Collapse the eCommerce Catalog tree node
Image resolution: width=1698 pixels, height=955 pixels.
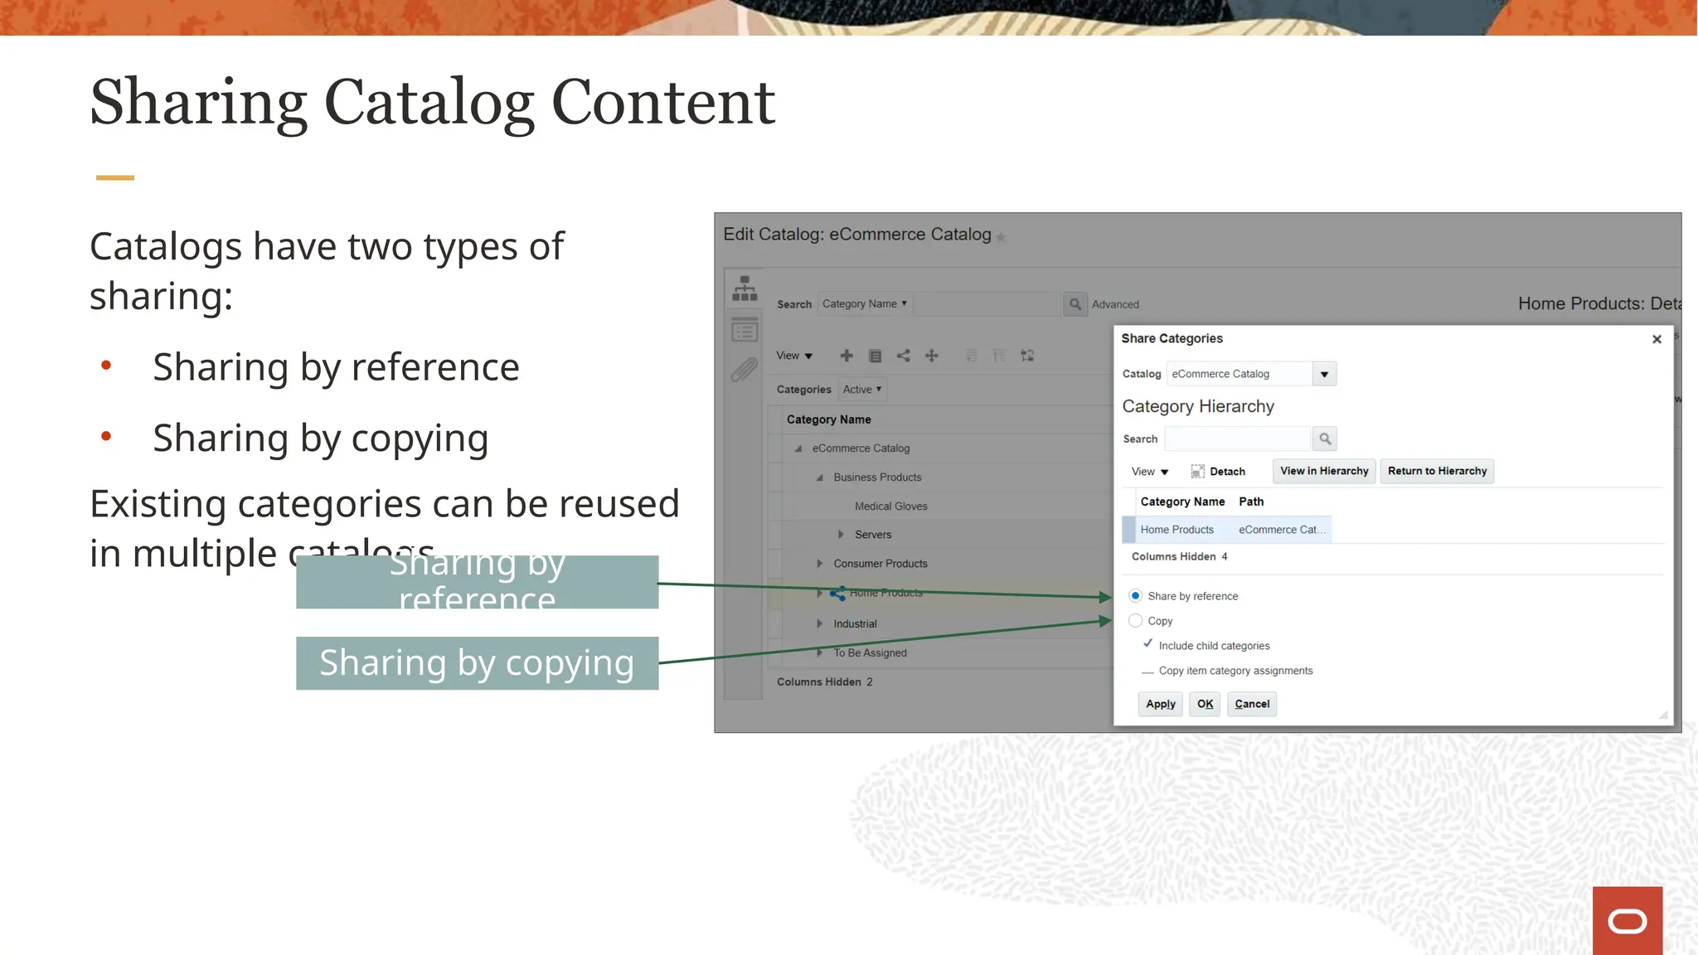coord(798,448)
